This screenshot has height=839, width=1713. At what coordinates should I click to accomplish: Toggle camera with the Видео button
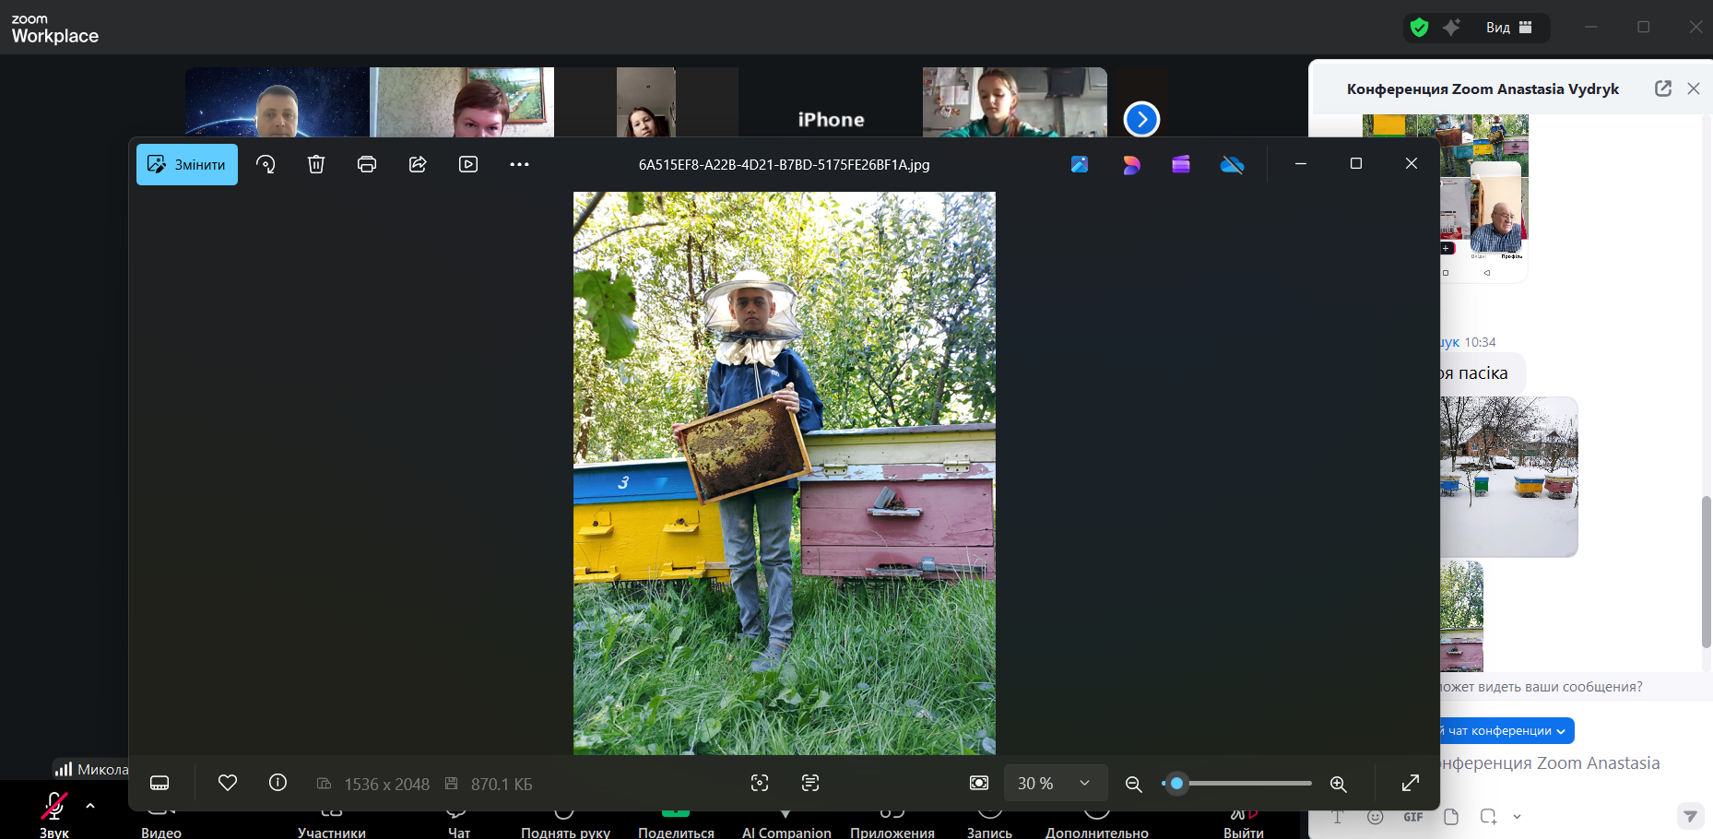pos(161,822)
